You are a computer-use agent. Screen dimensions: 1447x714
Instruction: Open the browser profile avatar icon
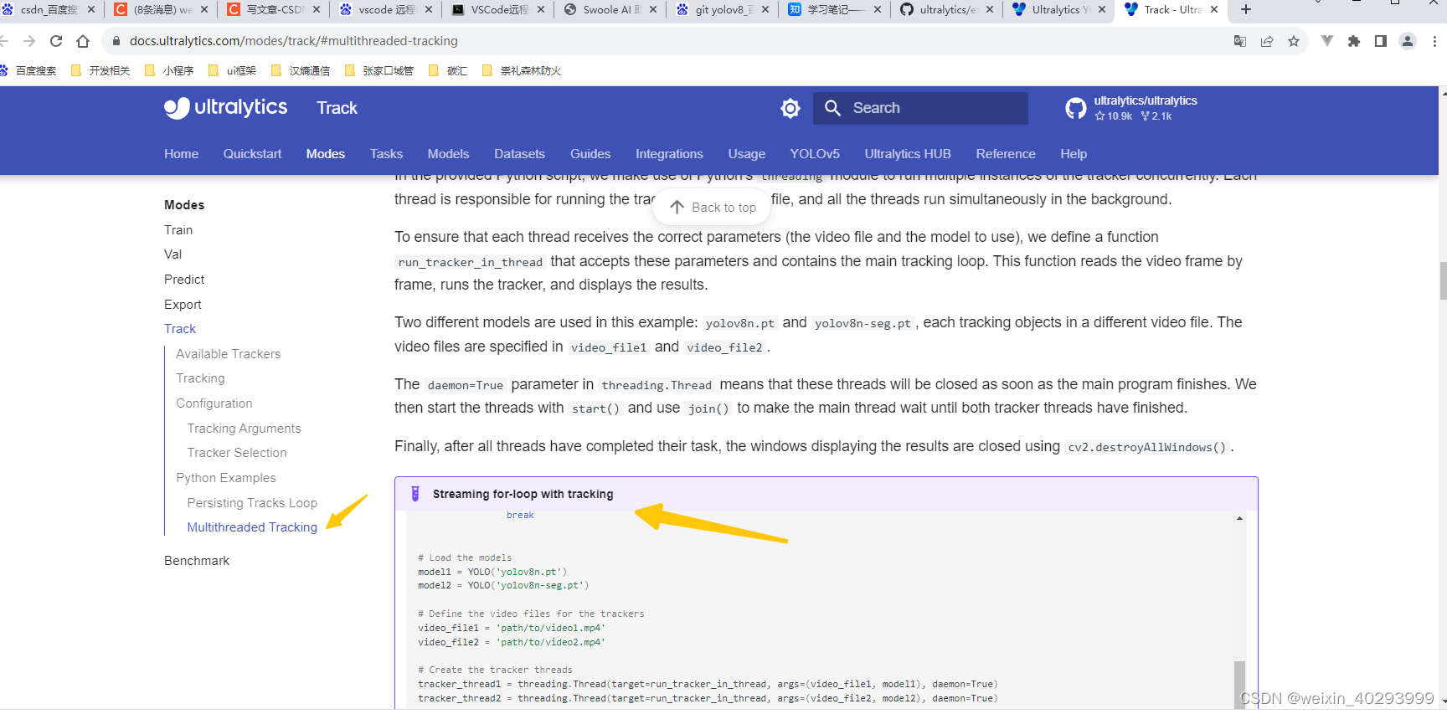tap(1408, 41)
